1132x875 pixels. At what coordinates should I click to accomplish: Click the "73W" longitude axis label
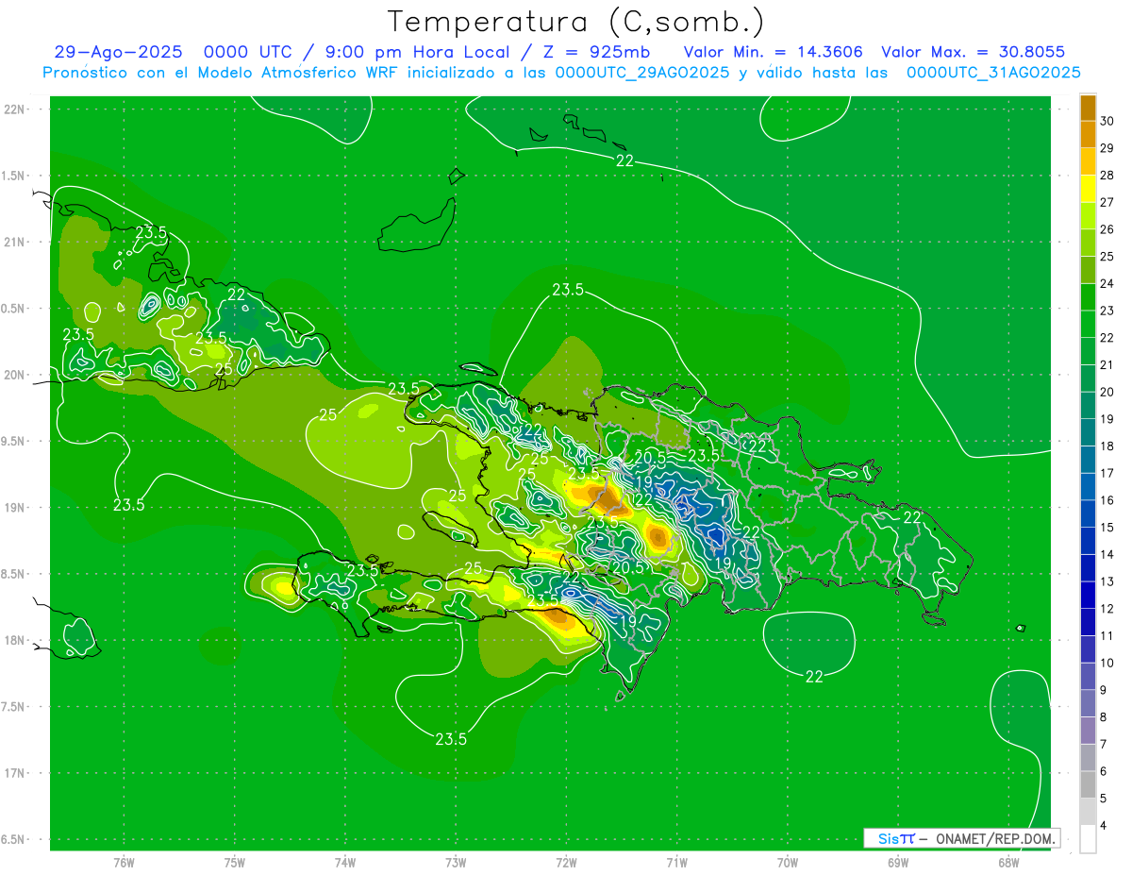pyautogui.click(x=456, y=863)
